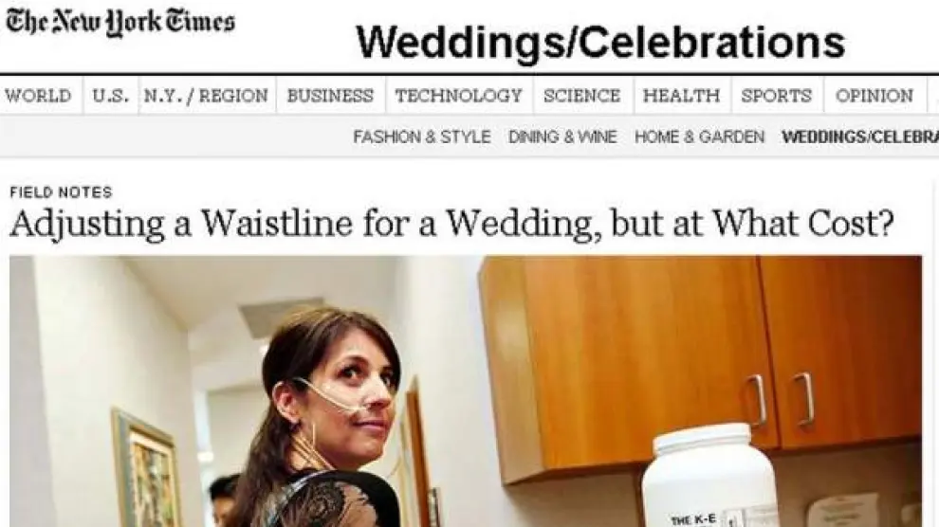Open the WORLD section
Viewport: 939px width, 527px height.
38,96
